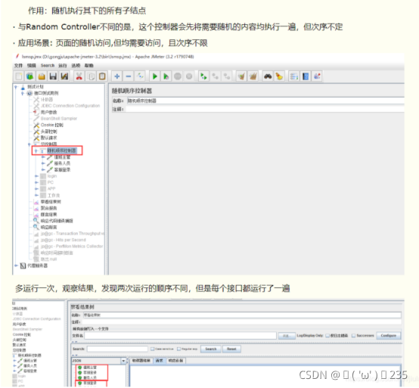The height and width of the screenshot is (388, 419).
Task: Click the New test plan toolbar icon
Action: point(19,76)
